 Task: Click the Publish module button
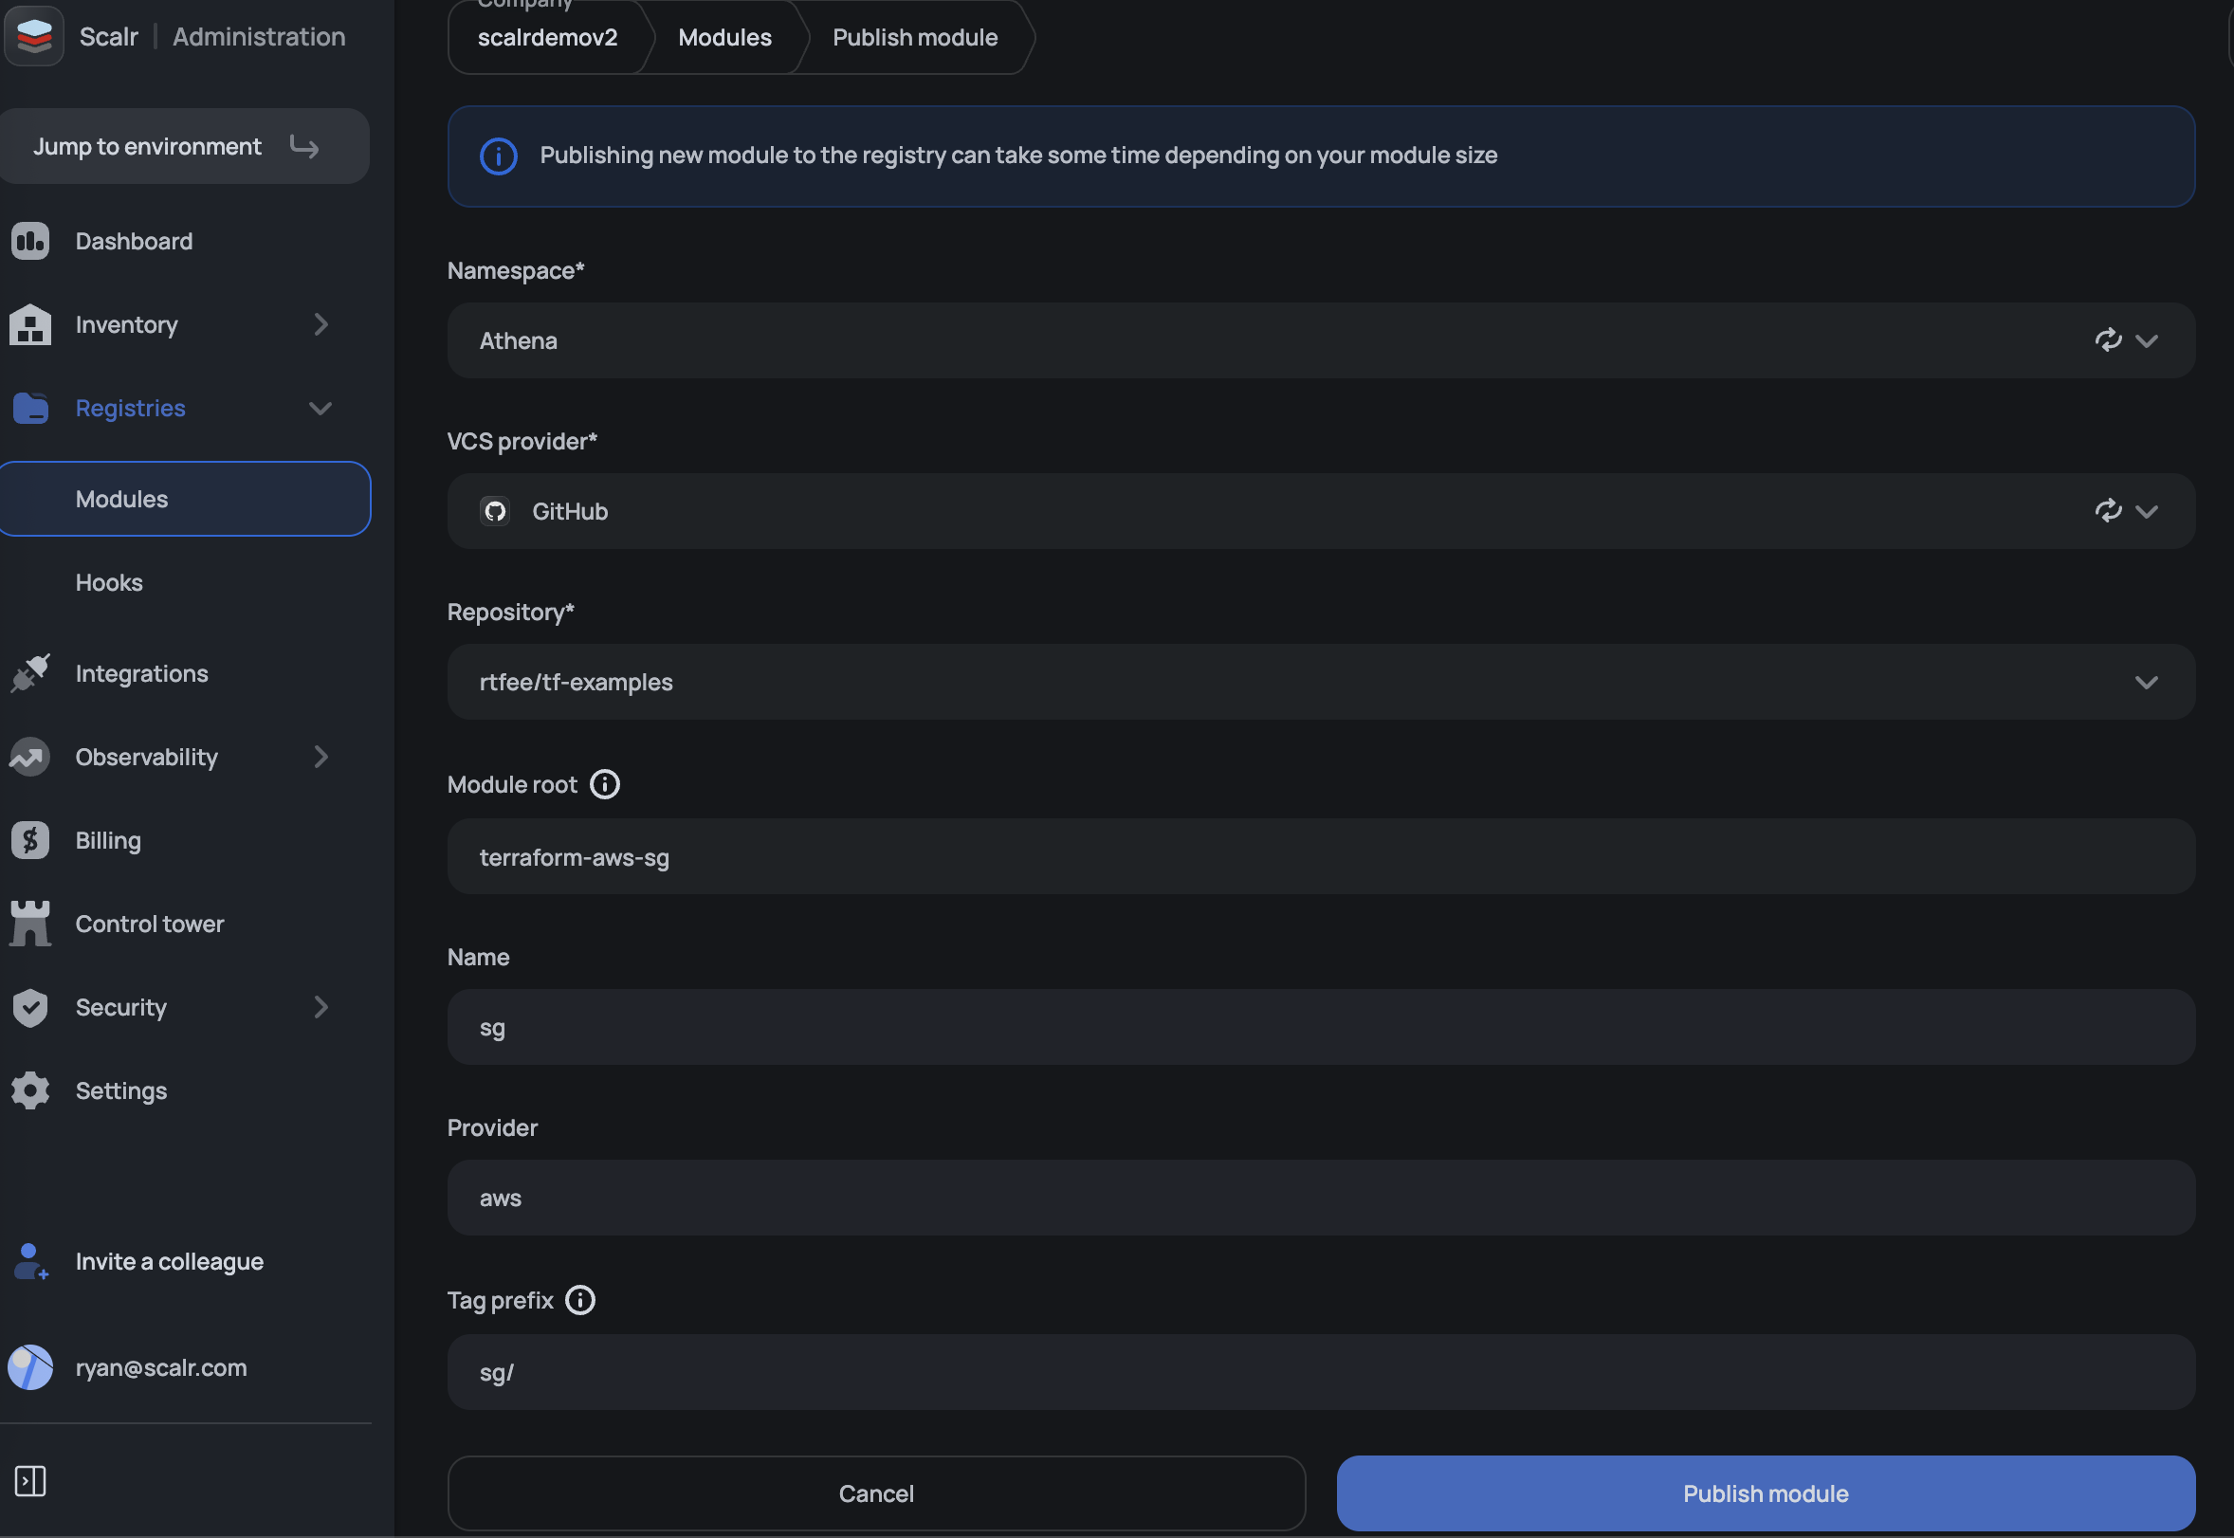1765,1492
